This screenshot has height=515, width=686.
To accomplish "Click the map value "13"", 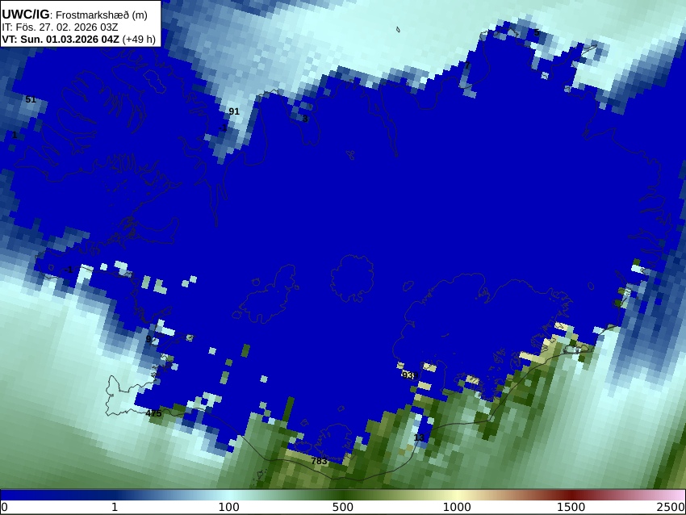I will point(419,438).
